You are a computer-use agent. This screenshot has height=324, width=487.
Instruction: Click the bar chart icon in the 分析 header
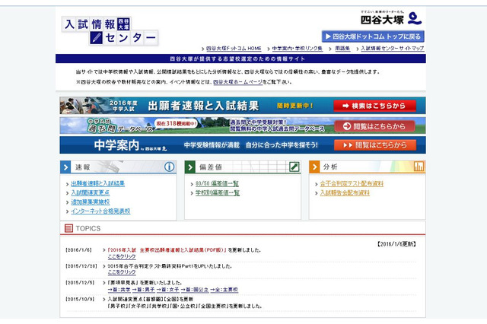(x=419, y=167)
